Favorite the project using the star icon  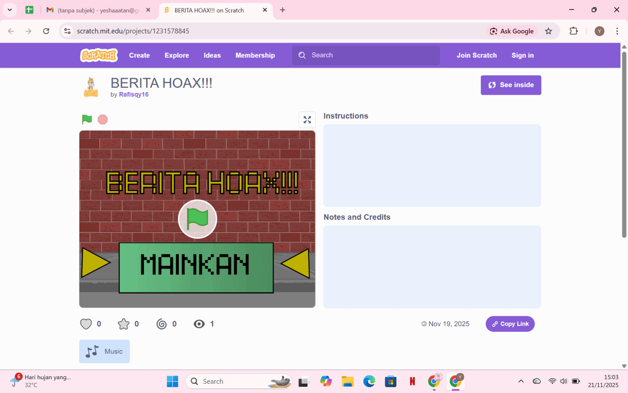pos(124,324)
